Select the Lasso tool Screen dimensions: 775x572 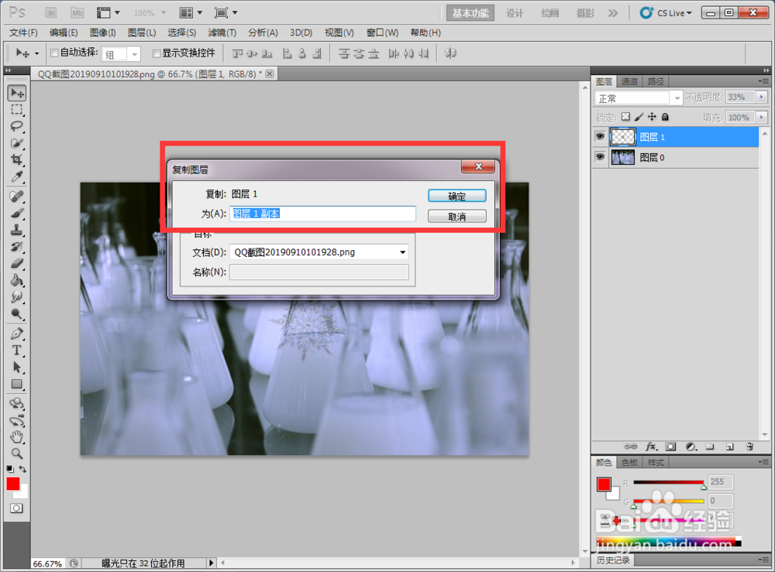tap(16, 126)
